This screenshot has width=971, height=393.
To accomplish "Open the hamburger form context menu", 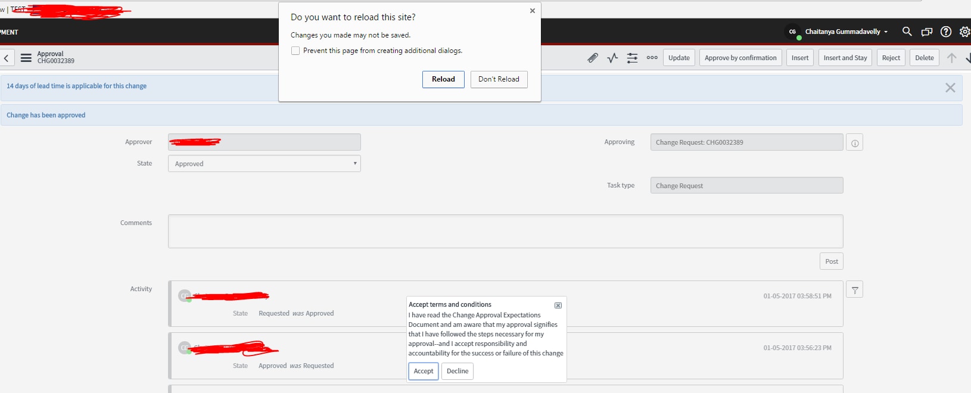I will pos(26,58).
